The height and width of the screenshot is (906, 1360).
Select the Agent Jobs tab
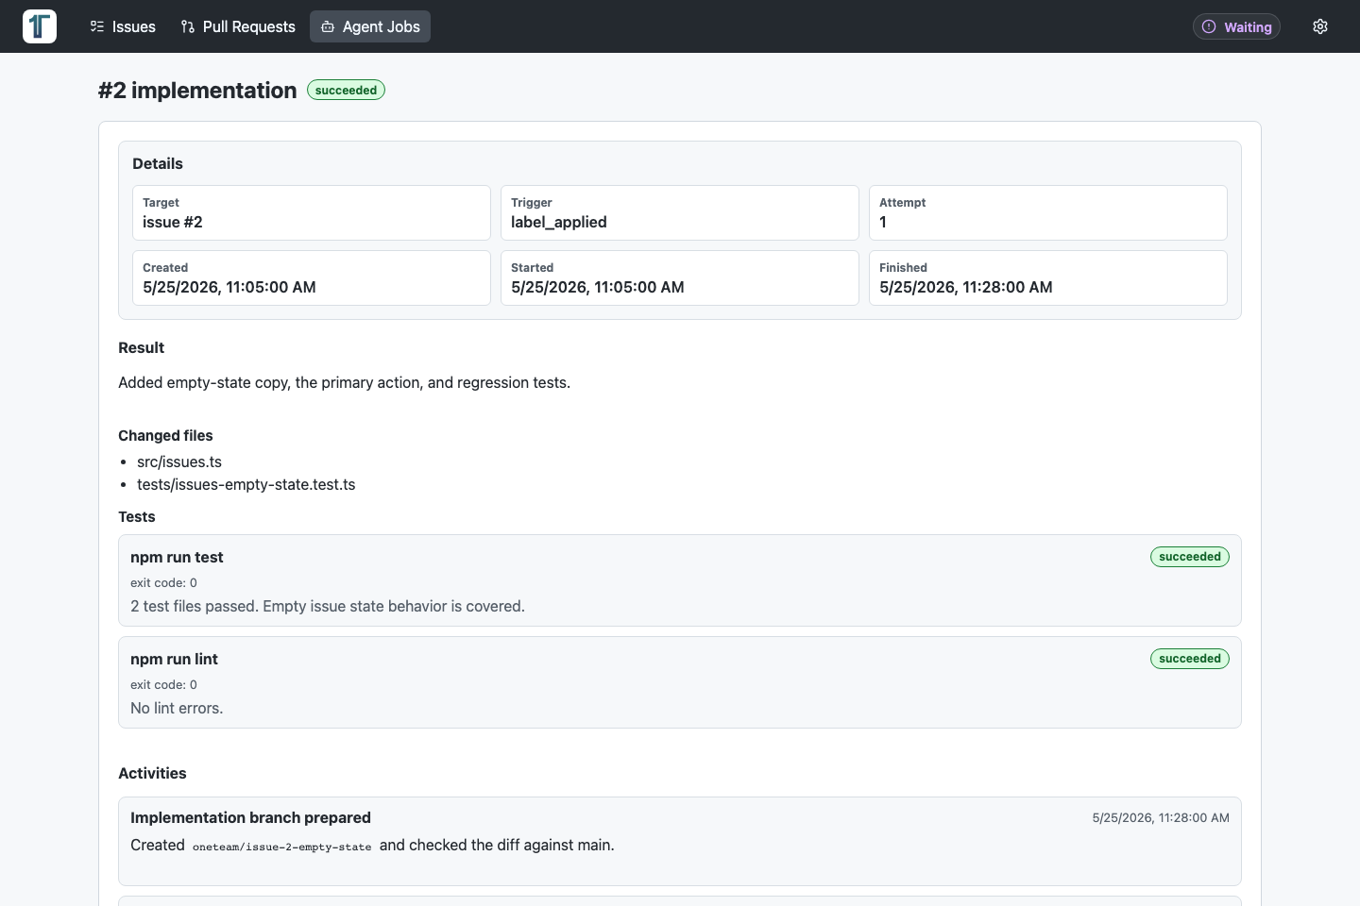click(370, 26)
